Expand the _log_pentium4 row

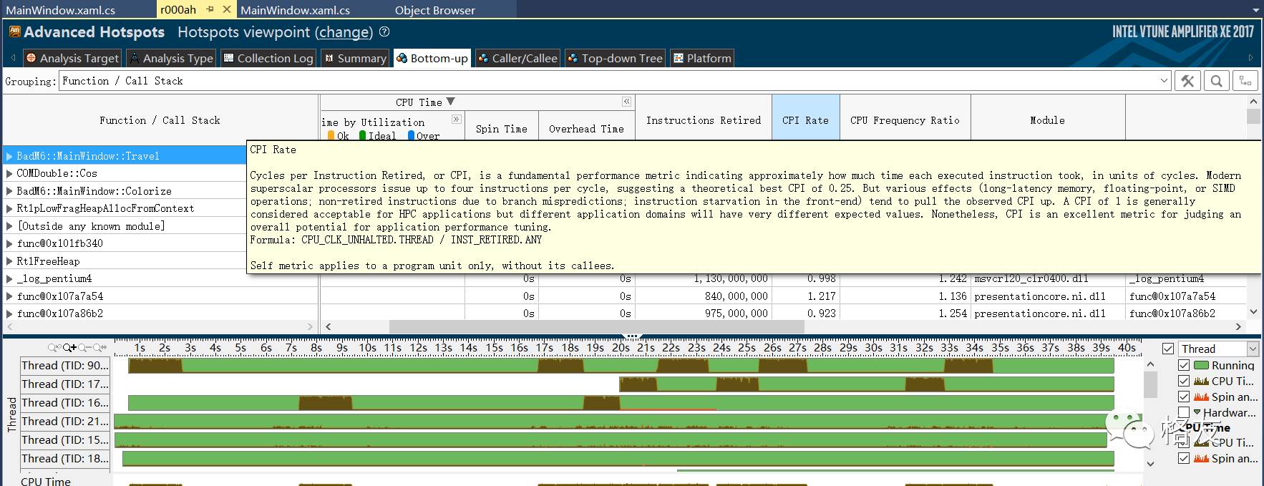point(9,278)
